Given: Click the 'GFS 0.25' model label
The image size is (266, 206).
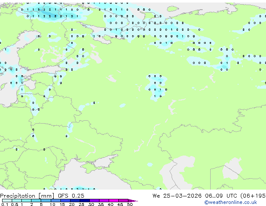Looking at the screenshot, I should point(71,196).
